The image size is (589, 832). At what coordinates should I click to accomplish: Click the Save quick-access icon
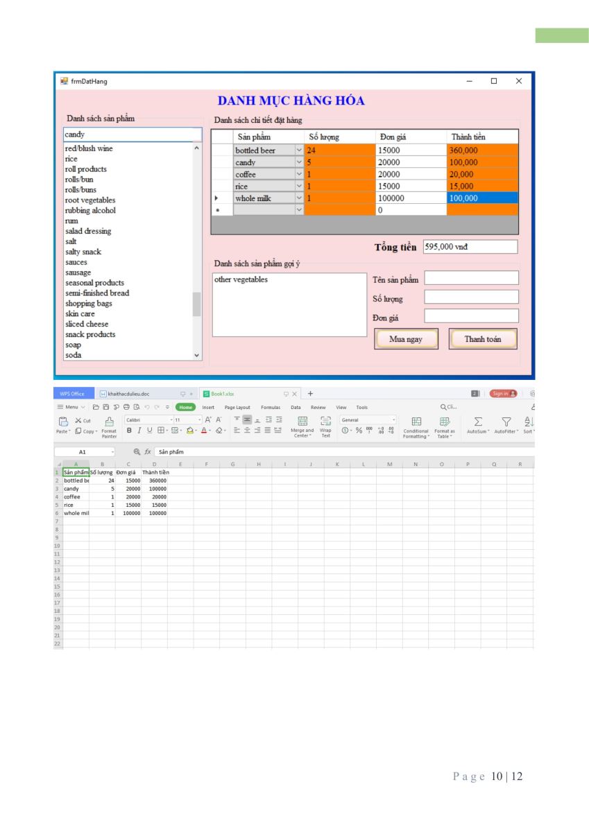pos(105,407)
